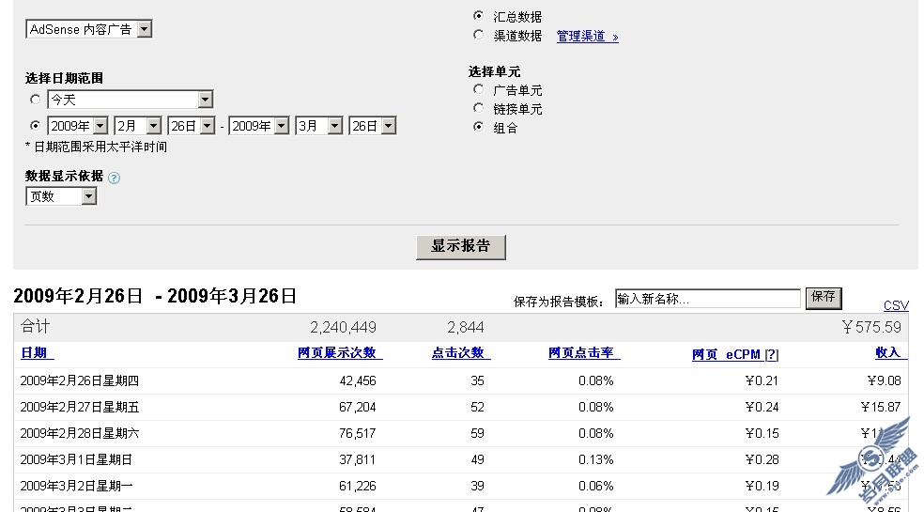The image size is (924, 512).
Task: Expand the 页数 data display dropdown
Action: (62, 196)
